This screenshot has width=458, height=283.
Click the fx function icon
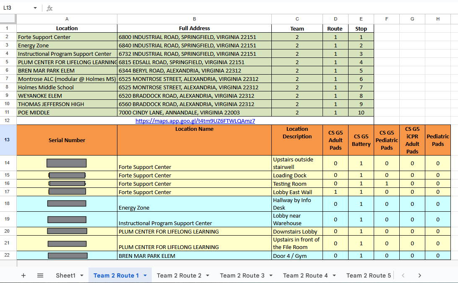click(49, 8)
